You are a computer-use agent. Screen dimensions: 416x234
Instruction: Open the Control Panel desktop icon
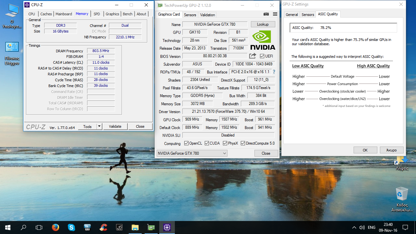[12, 53]
